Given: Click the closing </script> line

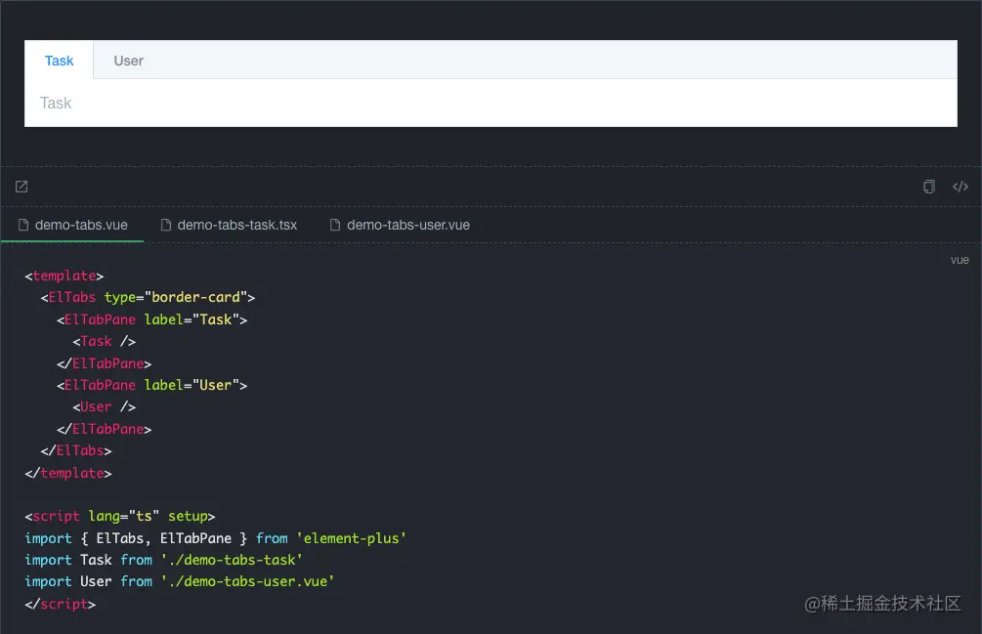Looking at the screenshot, I should tap(61, 604).
